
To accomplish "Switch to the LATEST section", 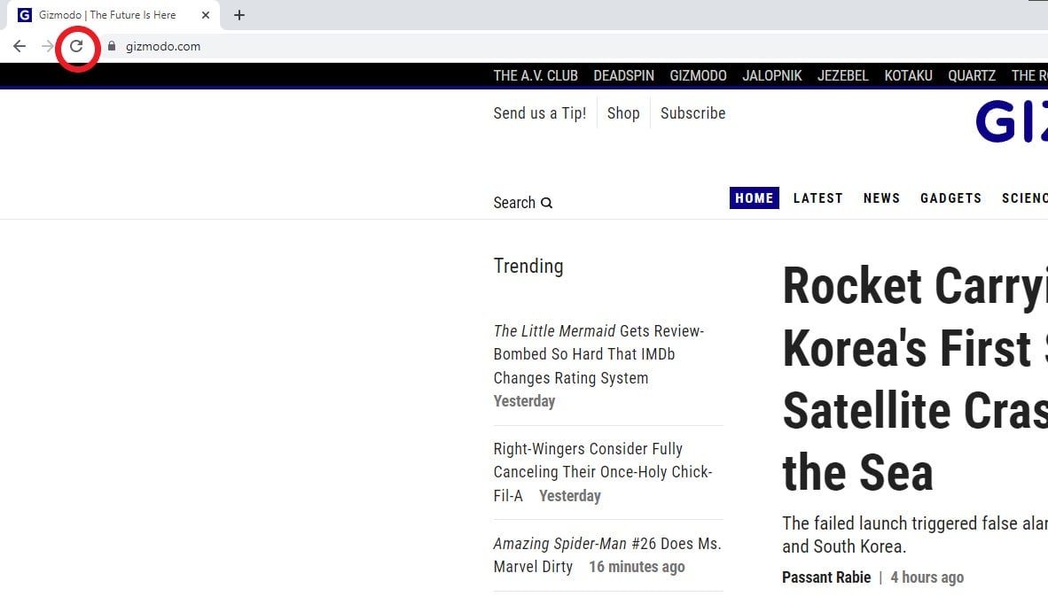I will coord(817,198).
